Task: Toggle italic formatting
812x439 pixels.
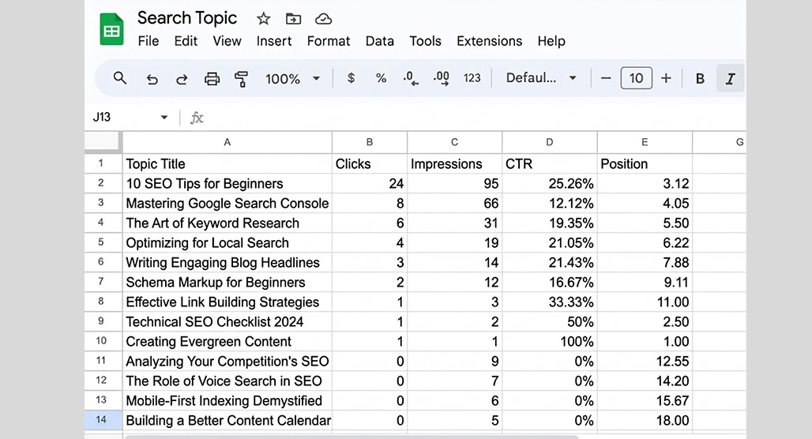Action: pyautogui.click(x=730, y=79)
